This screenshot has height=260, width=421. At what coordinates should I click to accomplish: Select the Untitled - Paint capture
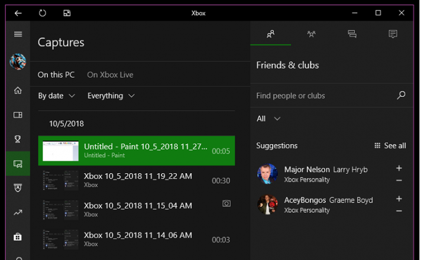click(137, 151)
